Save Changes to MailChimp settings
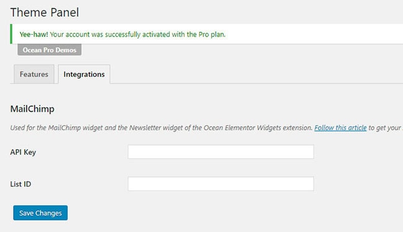Viewport: 403px width, 232px height. coord(40,213)
